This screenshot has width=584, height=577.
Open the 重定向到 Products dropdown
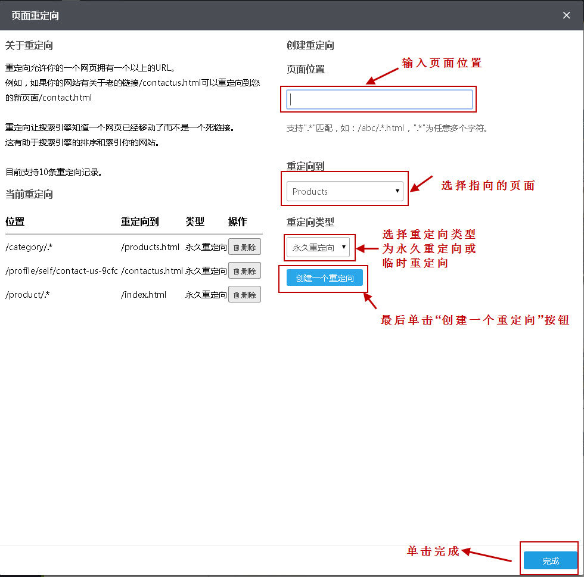[x=344, y=191]
